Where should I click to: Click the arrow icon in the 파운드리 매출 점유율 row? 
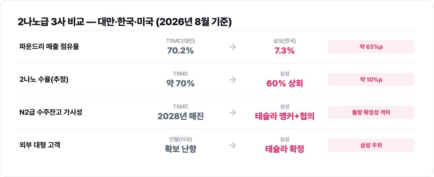coord(233,47)
